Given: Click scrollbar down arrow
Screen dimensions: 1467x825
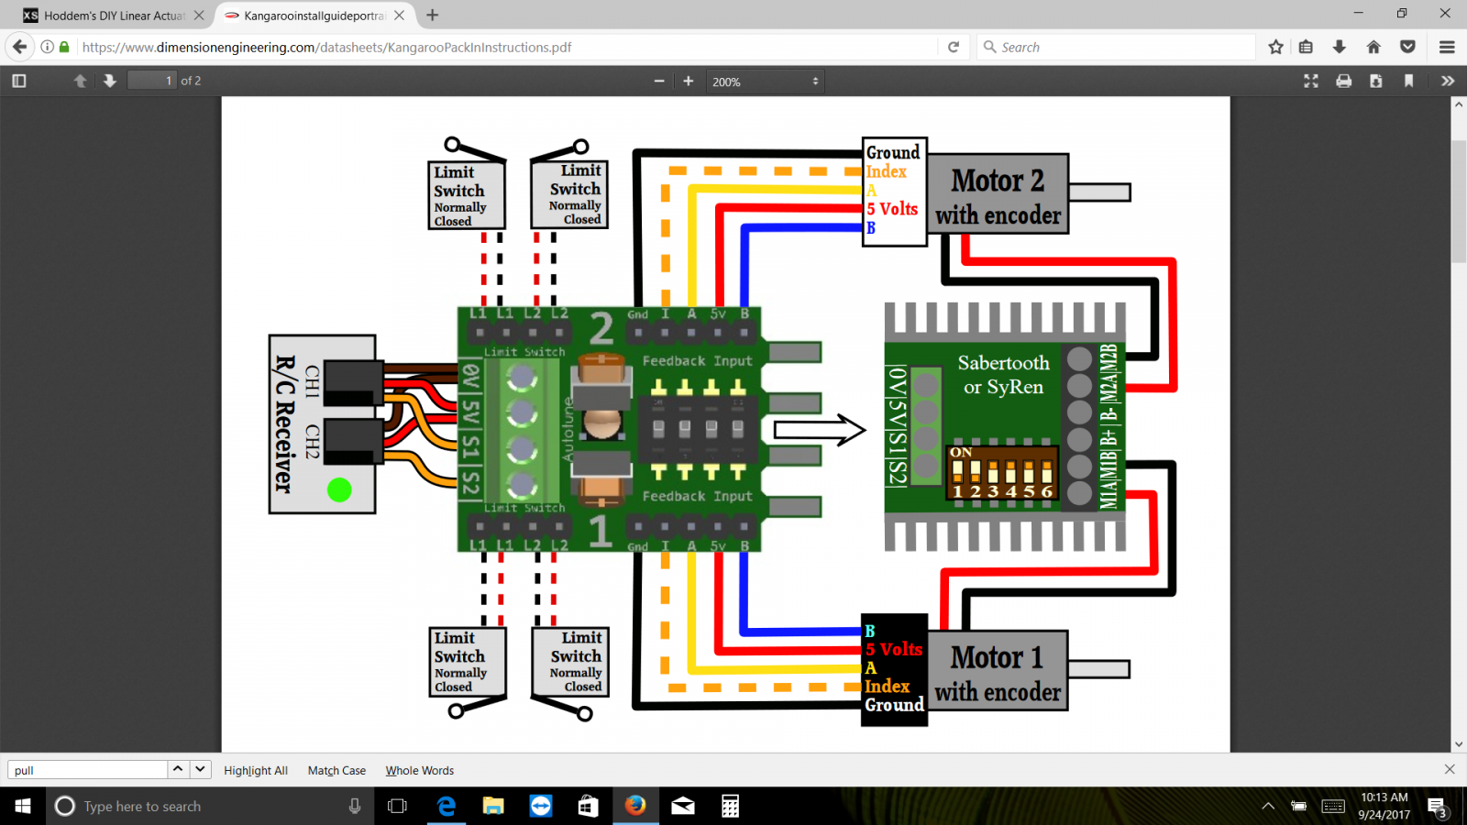Looking at the screenshot, I should pos(1459,744).
